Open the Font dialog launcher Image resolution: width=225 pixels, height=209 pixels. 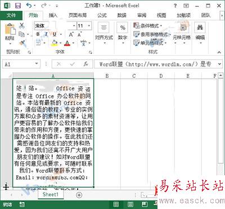[x=91, y=52]
